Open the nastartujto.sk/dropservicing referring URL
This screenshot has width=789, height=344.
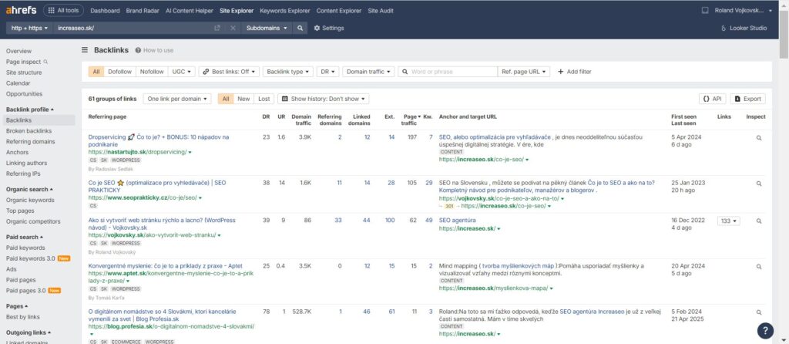tap(137, 152)
